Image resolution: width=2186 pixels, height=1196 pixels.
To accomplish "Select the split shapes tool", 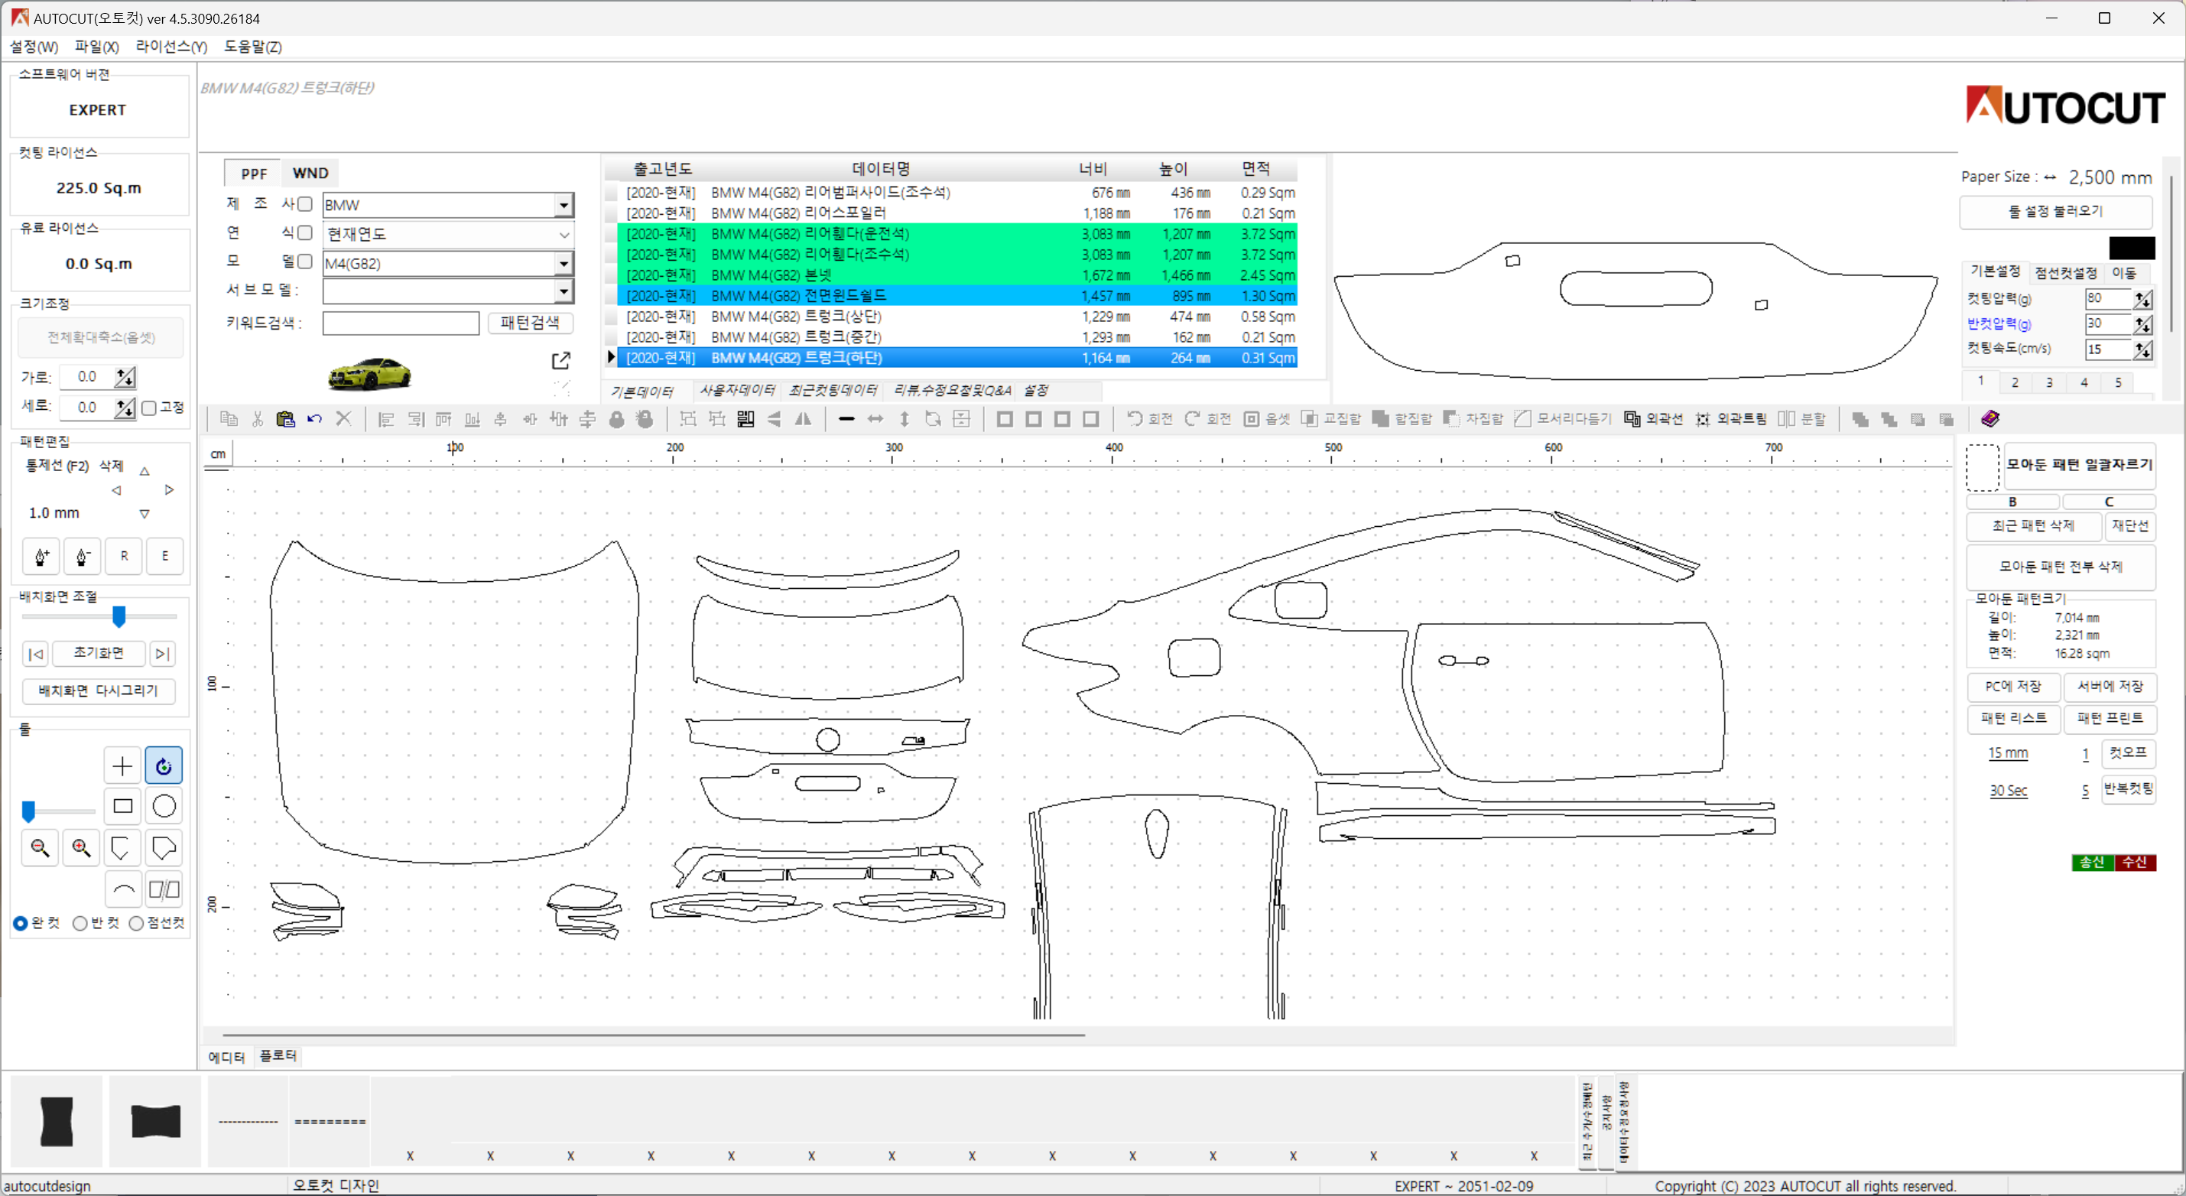I will click(164, 889).
